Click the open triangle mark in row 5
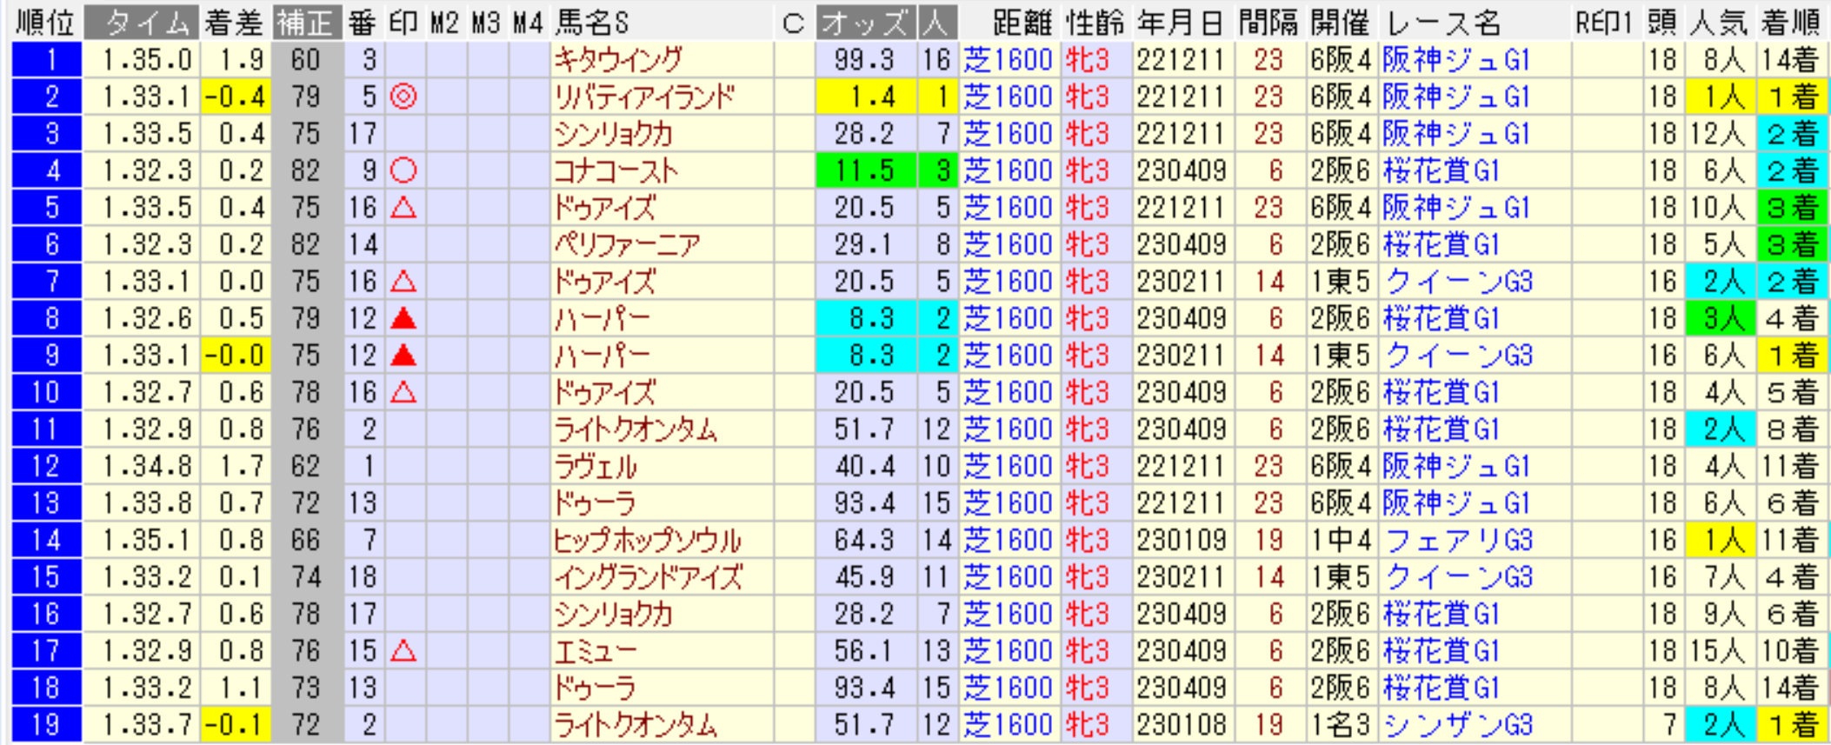The width and height of the screenshot is (1831, 745). pos(403,208)
